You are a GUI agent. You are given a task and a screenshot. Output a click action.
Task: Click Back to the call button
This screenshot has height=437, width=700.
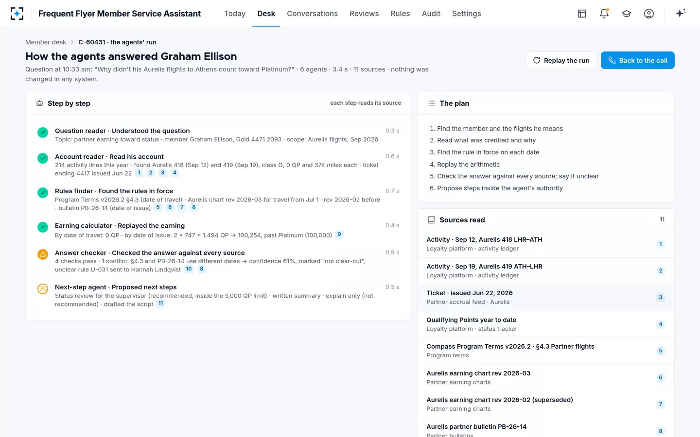click(638, 60)
